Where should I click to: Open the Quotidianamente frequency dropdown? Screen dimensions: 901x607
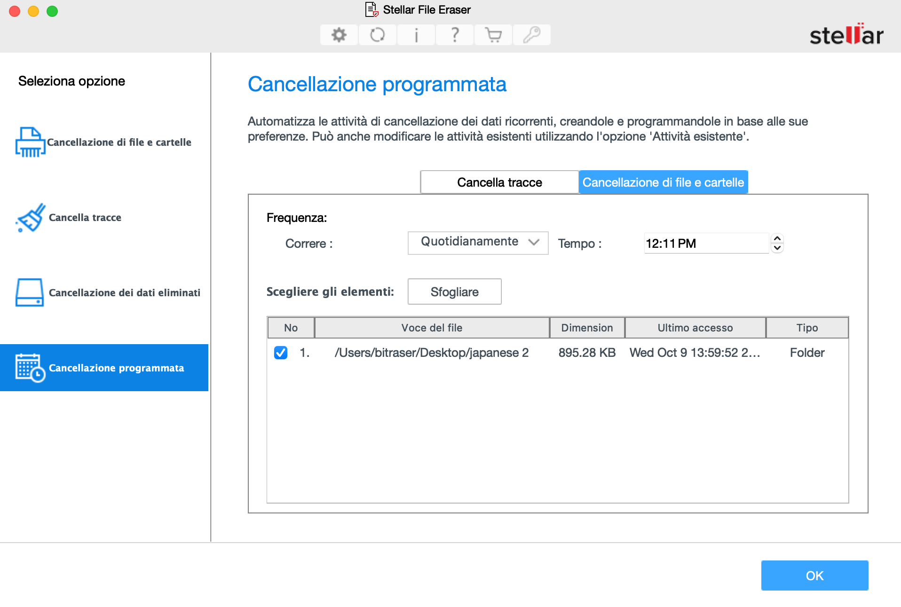[x=478, y=243]
